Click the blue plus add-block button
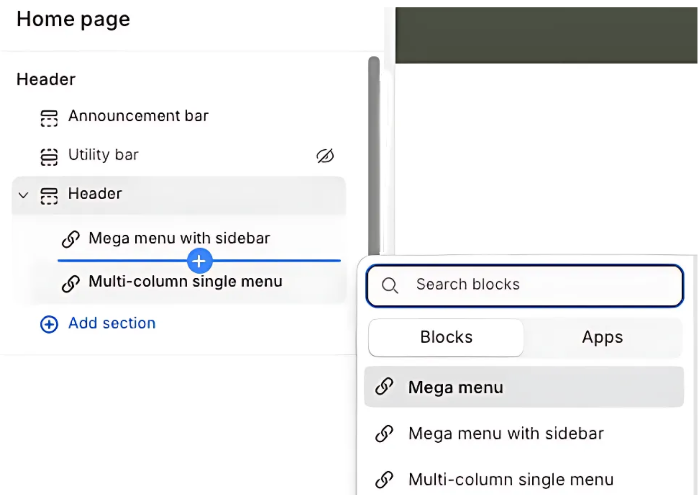The width and height of the screenshot is (698, 495). [199, 261]
